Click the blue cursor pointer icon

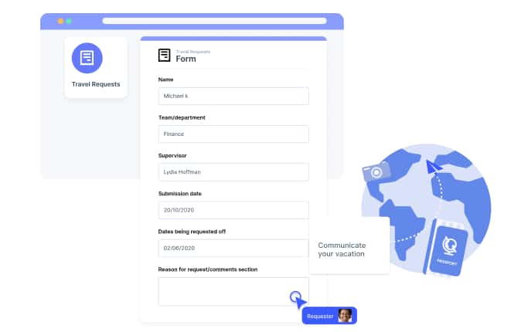[296, 297]
